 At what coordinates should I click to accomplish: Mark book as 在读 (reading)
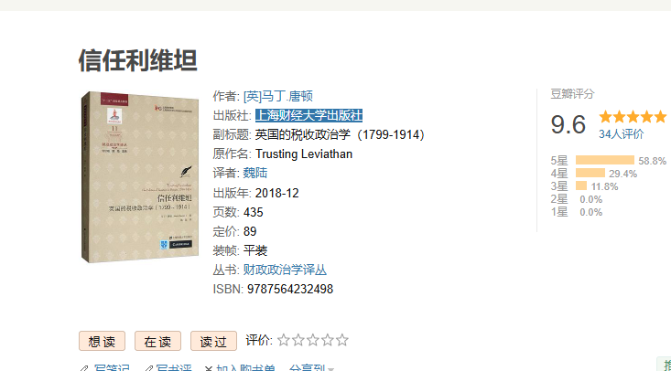coord(157,341)
